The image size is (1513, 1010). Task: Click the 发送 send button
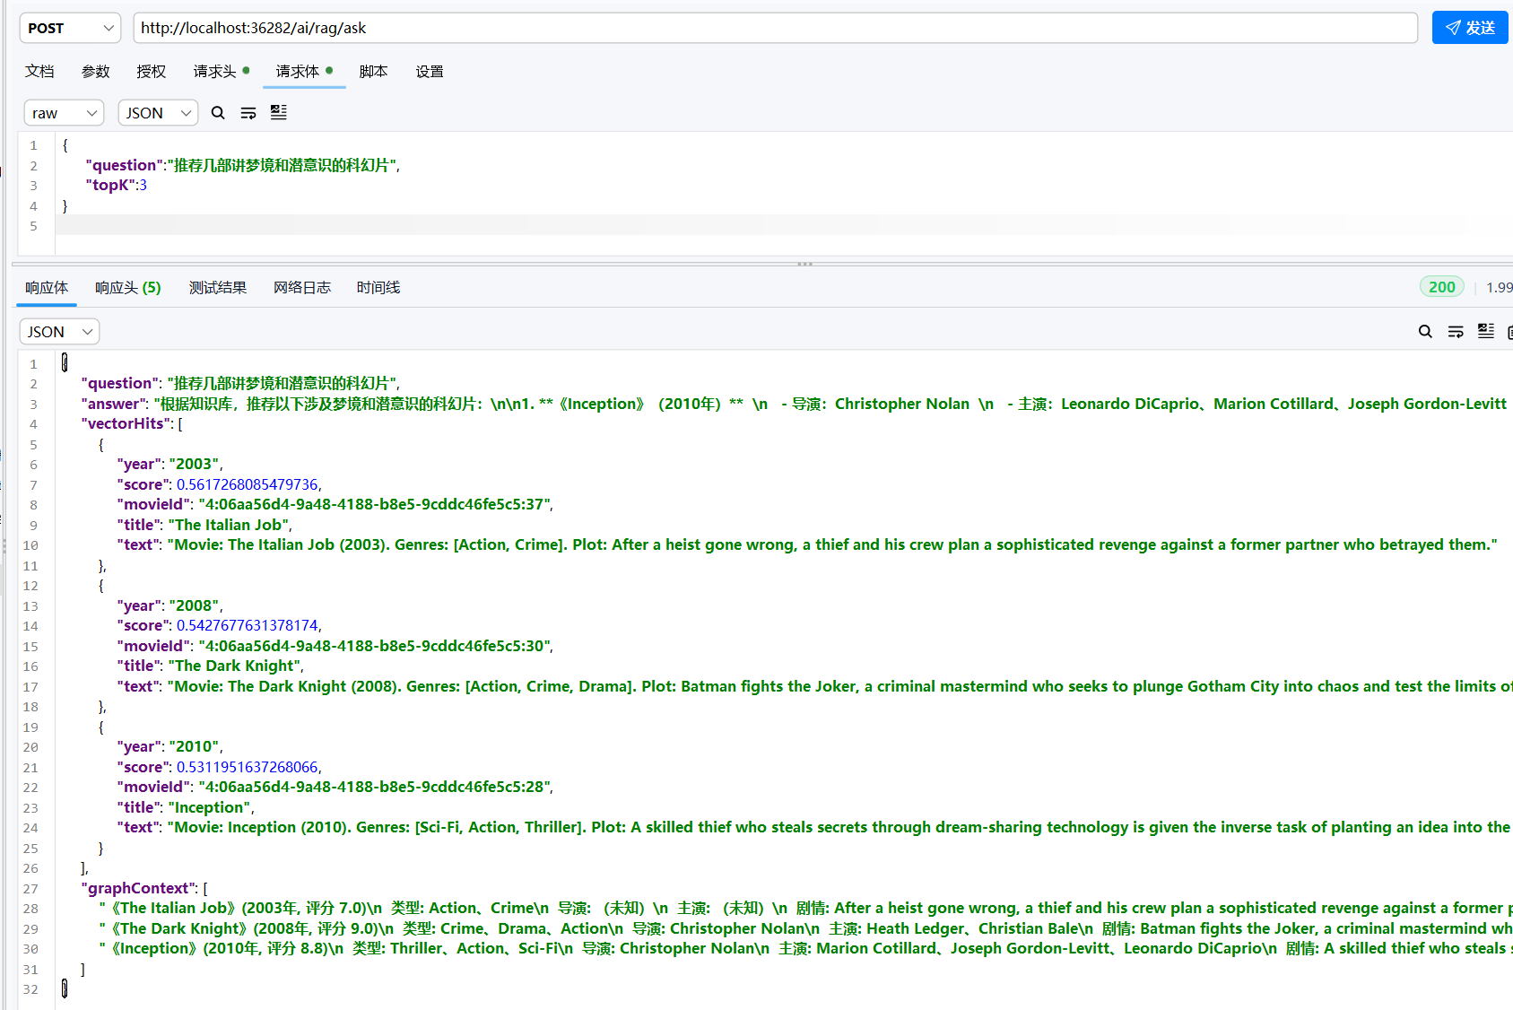(x=1469, y=28)
